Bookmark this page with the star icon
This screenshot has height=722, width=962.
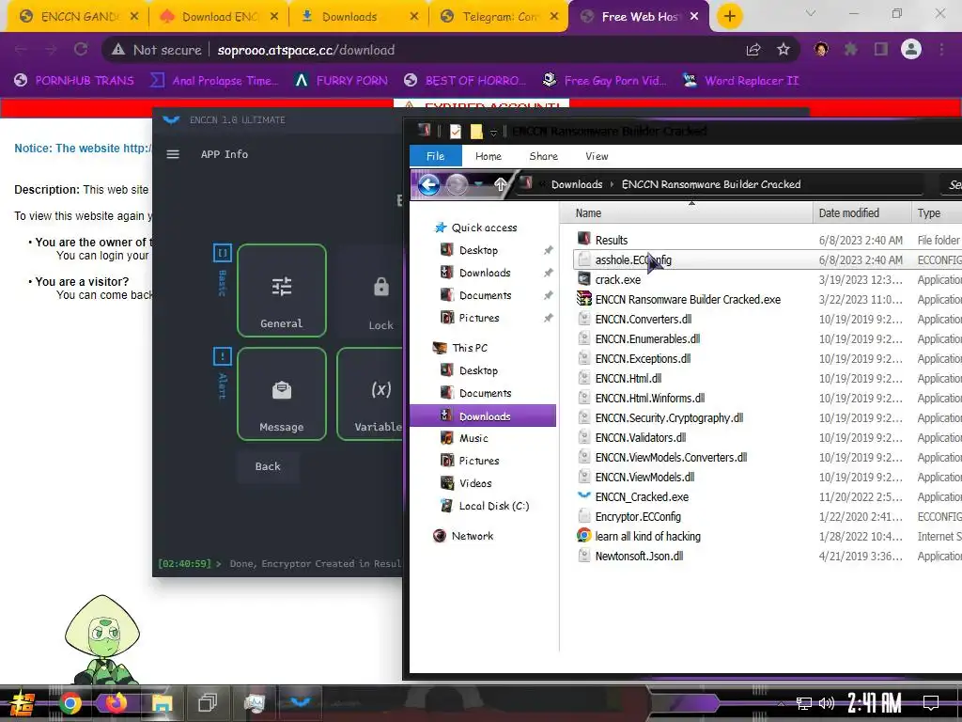coord(784,50)
